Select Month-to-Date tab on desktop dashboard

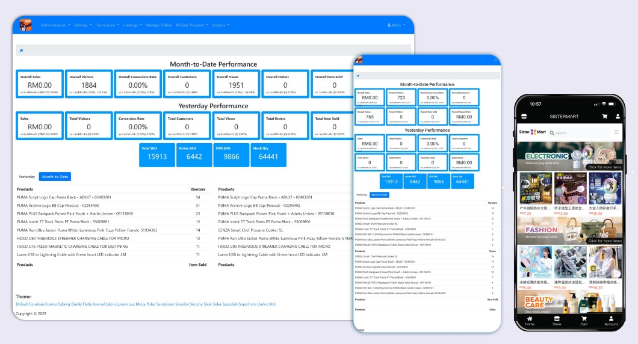pos(55,177)
